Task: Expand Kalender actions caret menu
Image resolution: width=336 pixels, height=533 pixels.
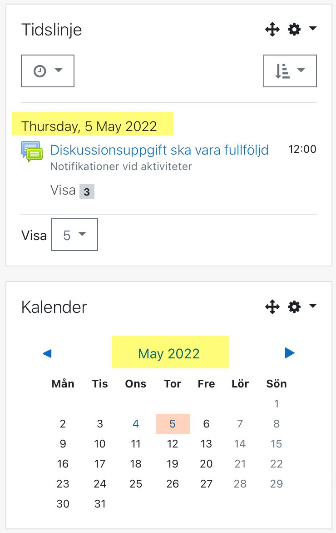Action: [x=312, y=306]
